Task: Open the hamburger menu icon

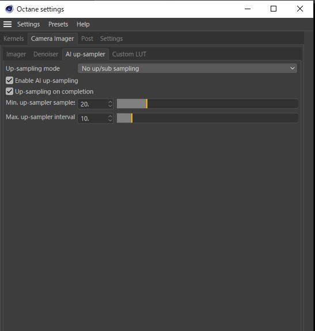Action: tap(7, 24)
